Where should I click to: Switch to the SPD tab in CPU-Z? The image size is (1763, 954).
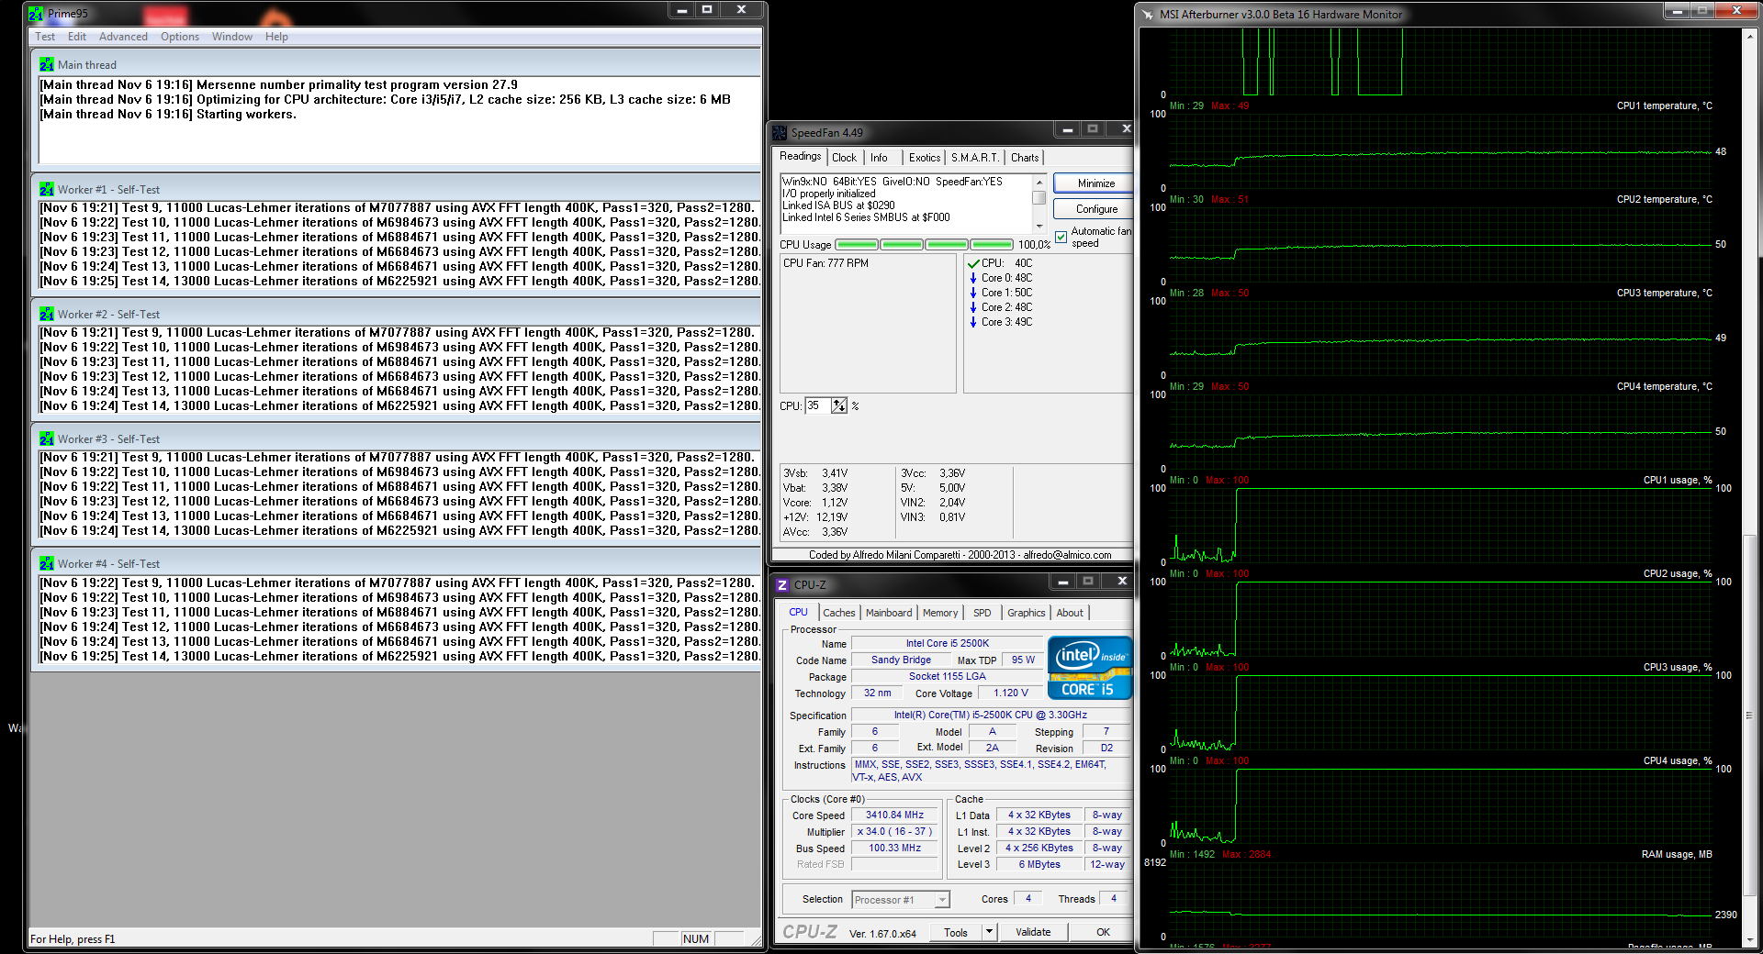click(x=983, y=613)
